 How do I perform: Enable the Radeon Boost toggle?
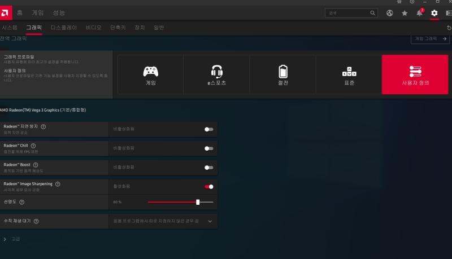tap(208, 168)
